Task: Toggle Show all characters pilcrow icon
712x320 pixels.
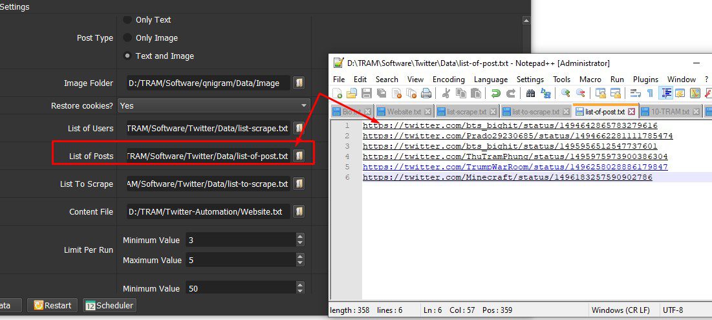Action: (650, 94)
